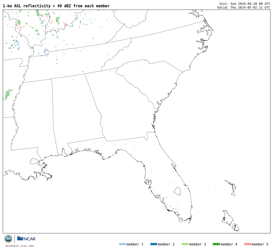
Task: Click the 'member 3' legend label
Action: pos(198,244)
